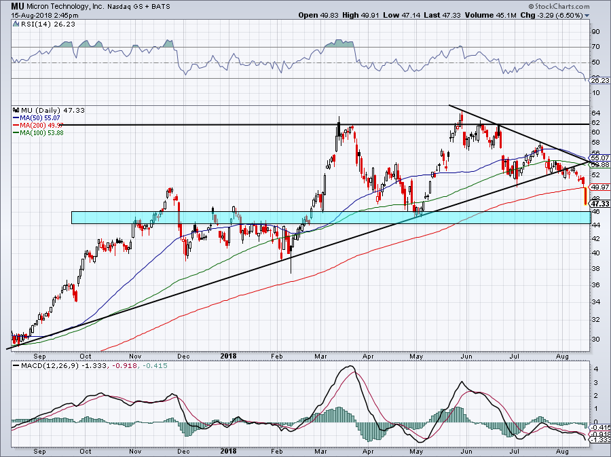611x457 pixels.
Task: Click the 38 label on price axis
Action: pos(596,268)
